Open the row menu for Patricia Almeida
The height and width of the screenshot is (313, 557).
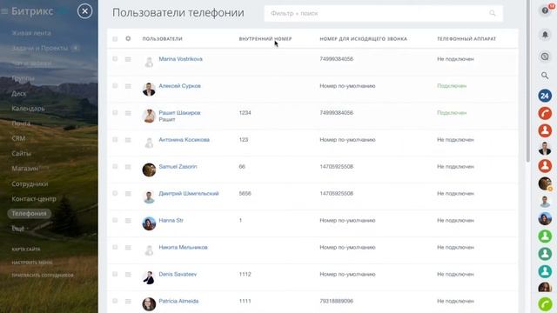point(128,302)
